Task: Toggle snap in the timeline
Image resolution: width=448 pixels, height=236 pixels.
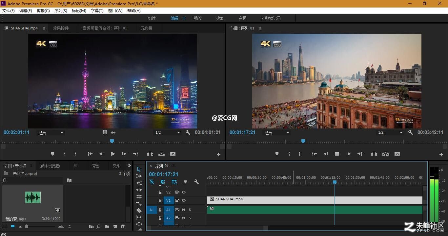Action: tap(163, 182)
